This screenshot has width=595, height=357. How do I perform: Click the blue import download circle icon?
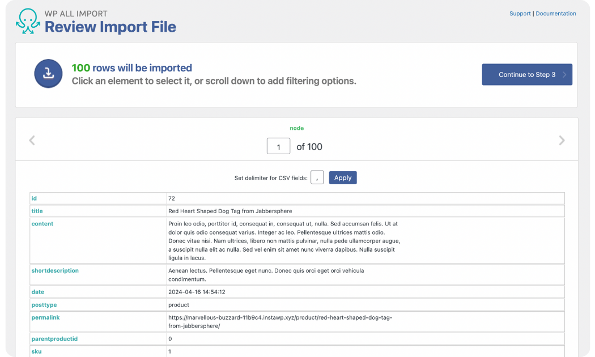[48, 74]
